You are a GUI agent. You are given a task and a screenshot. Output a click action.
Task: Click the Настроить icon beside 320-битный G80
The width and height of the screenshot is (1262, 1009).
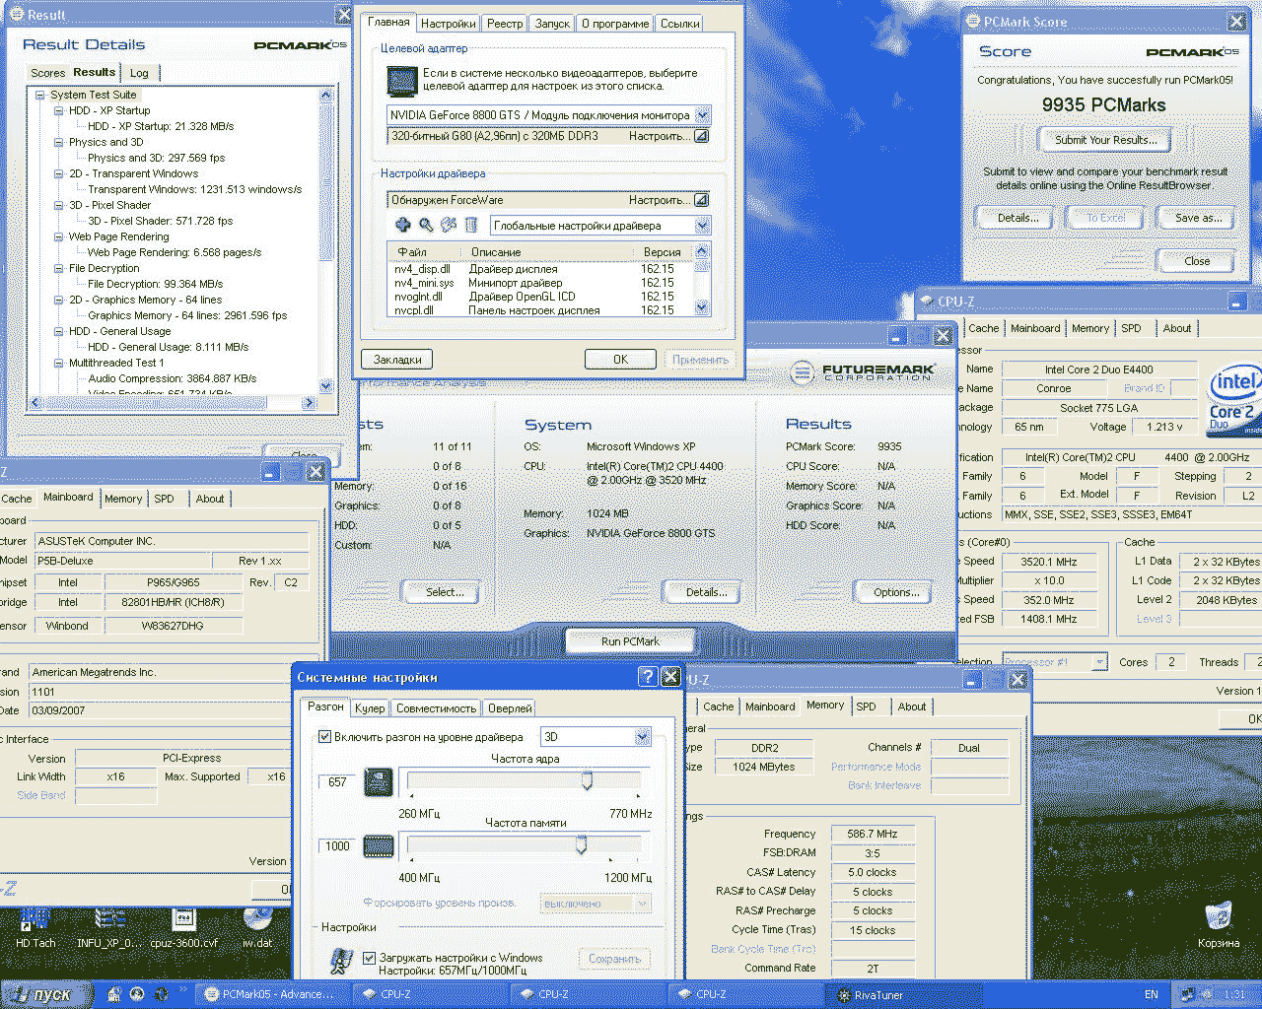click(701, 136)
